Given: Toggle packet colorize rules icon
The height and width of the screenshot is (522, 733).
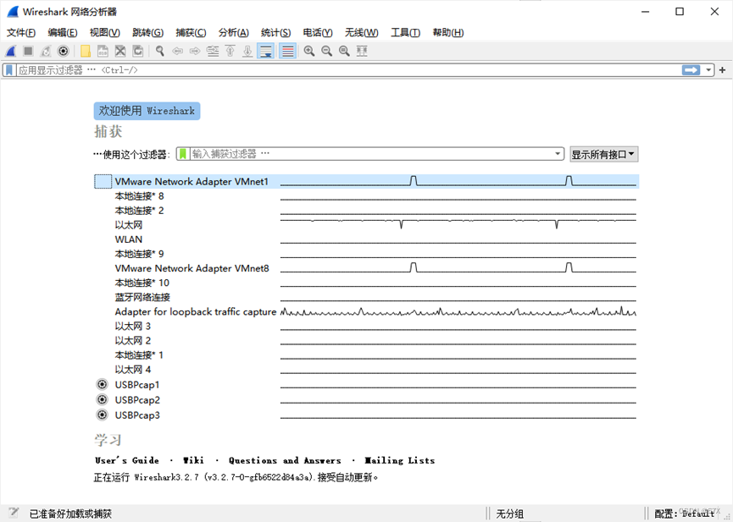Looking at the screenshot, I should (287, 51).
